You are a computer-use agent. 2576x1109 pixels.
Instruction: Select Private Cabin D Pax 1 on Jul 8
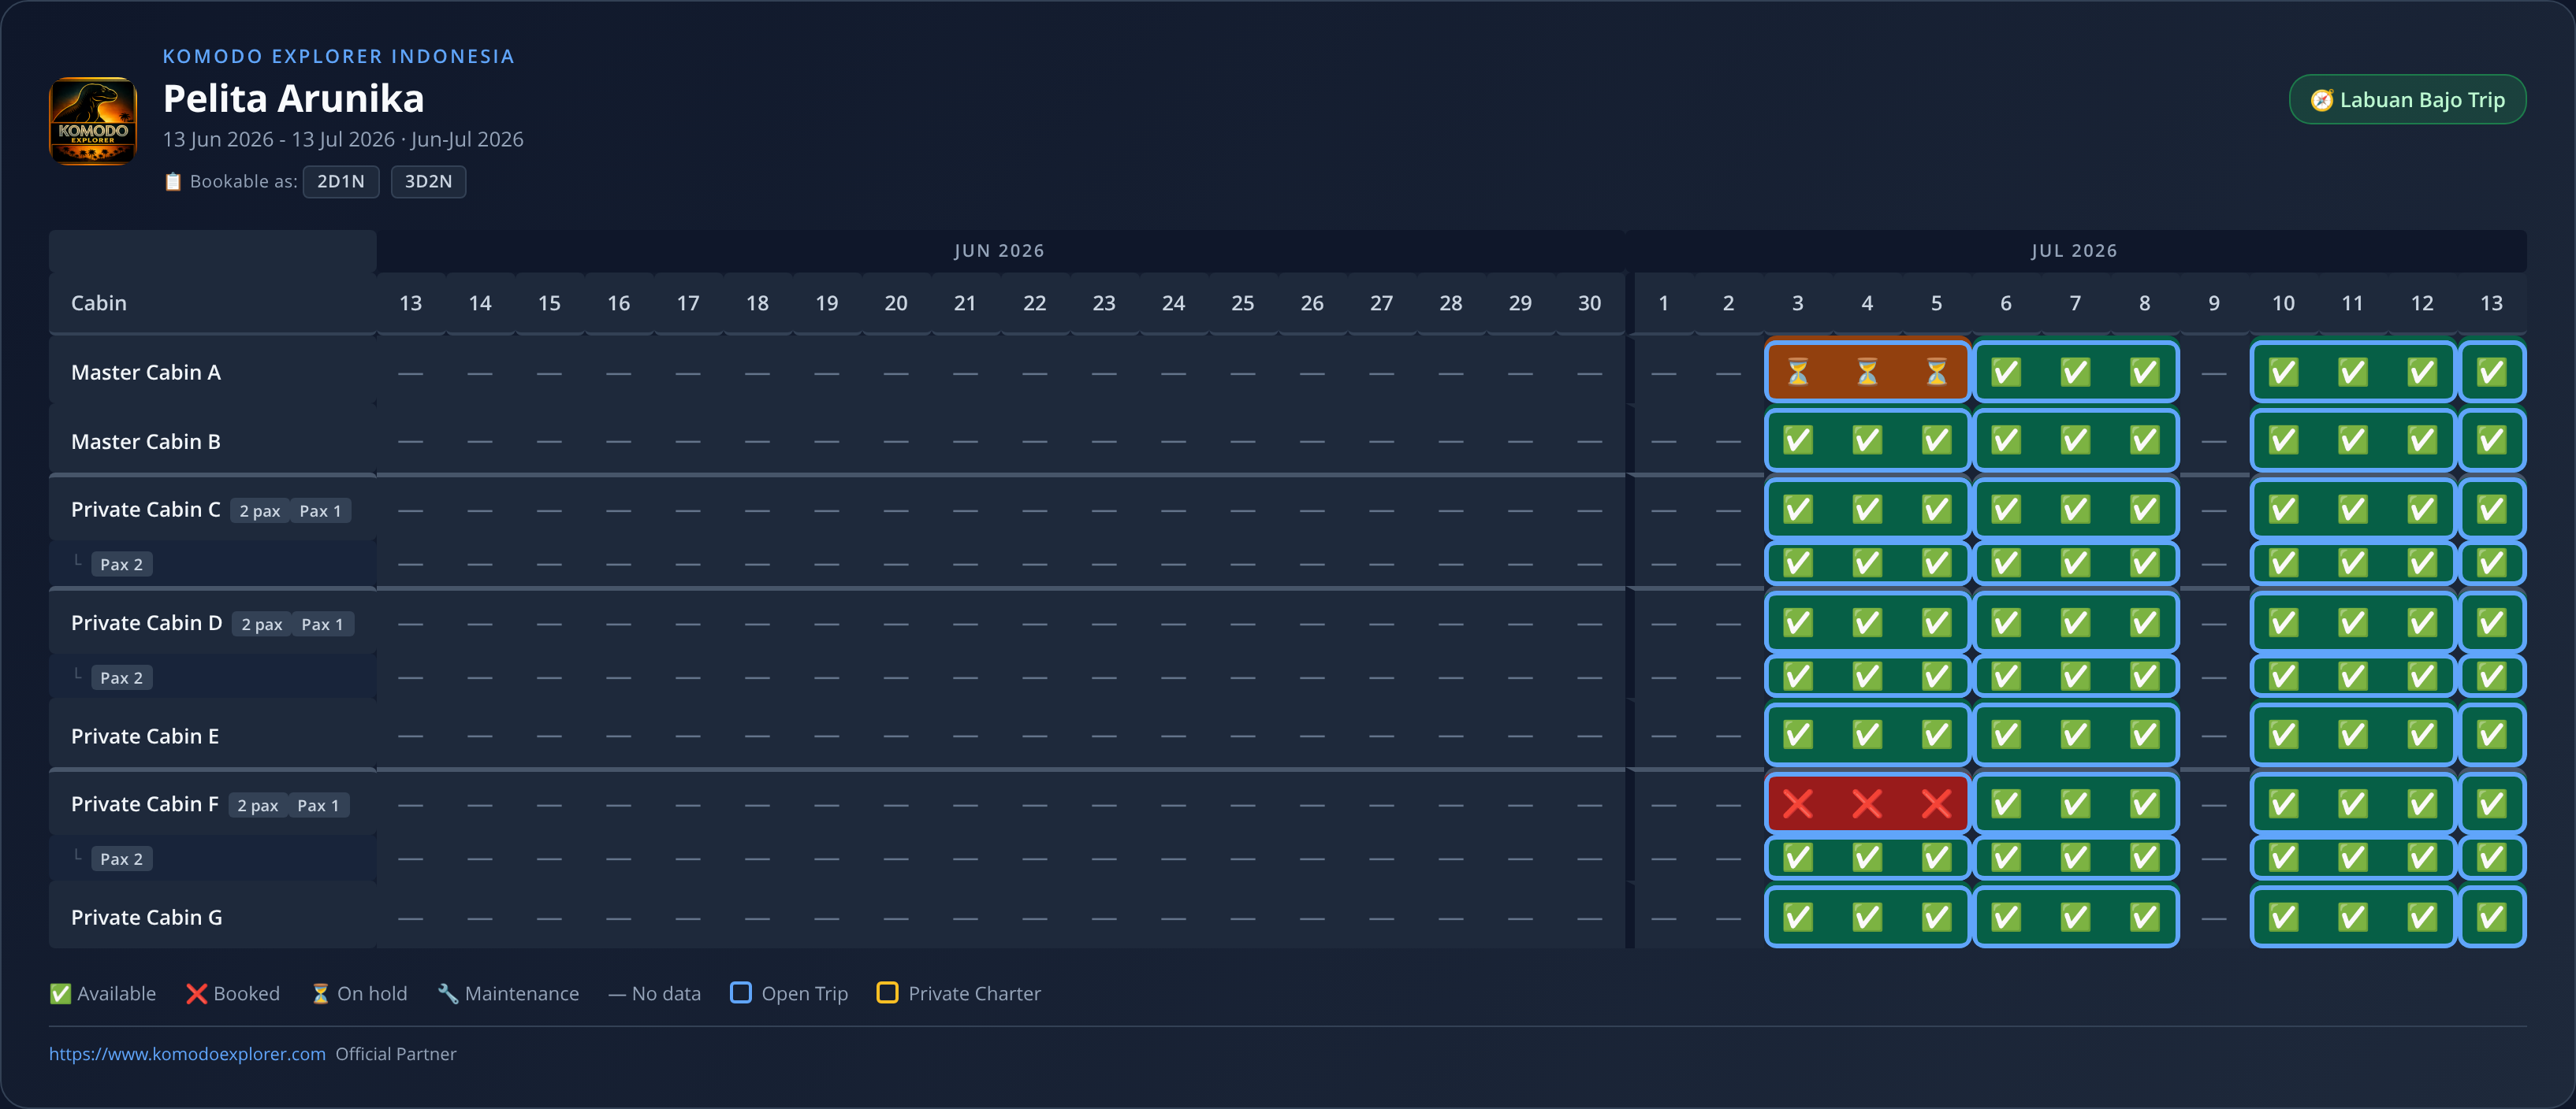(2144, 622)
